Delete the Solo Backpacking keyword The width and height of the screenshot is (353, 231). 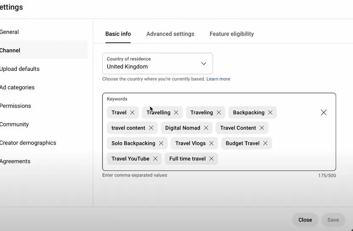[x=161, y=143]
